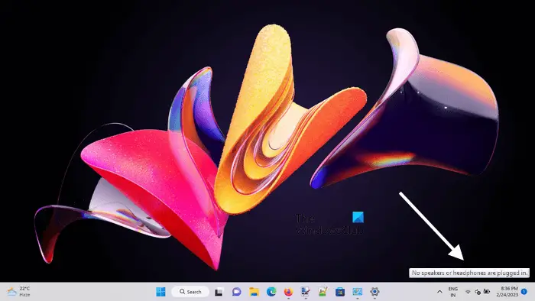Image resolution: width=535 pixels, height=301 pixels.
Task: Open the taskbar app left of chart icon
Action: click(306, 292)
